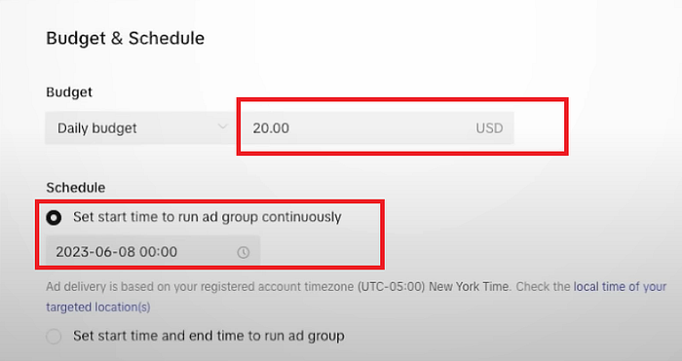The height and width of the screenshot is (361, 682).
Task: Click the UTC-05:00 New York Time text
Action: pos(434,287)
